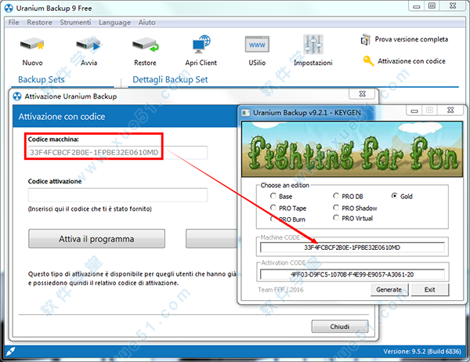Open Impostazioni settings sliders icon

pos(313,45)
